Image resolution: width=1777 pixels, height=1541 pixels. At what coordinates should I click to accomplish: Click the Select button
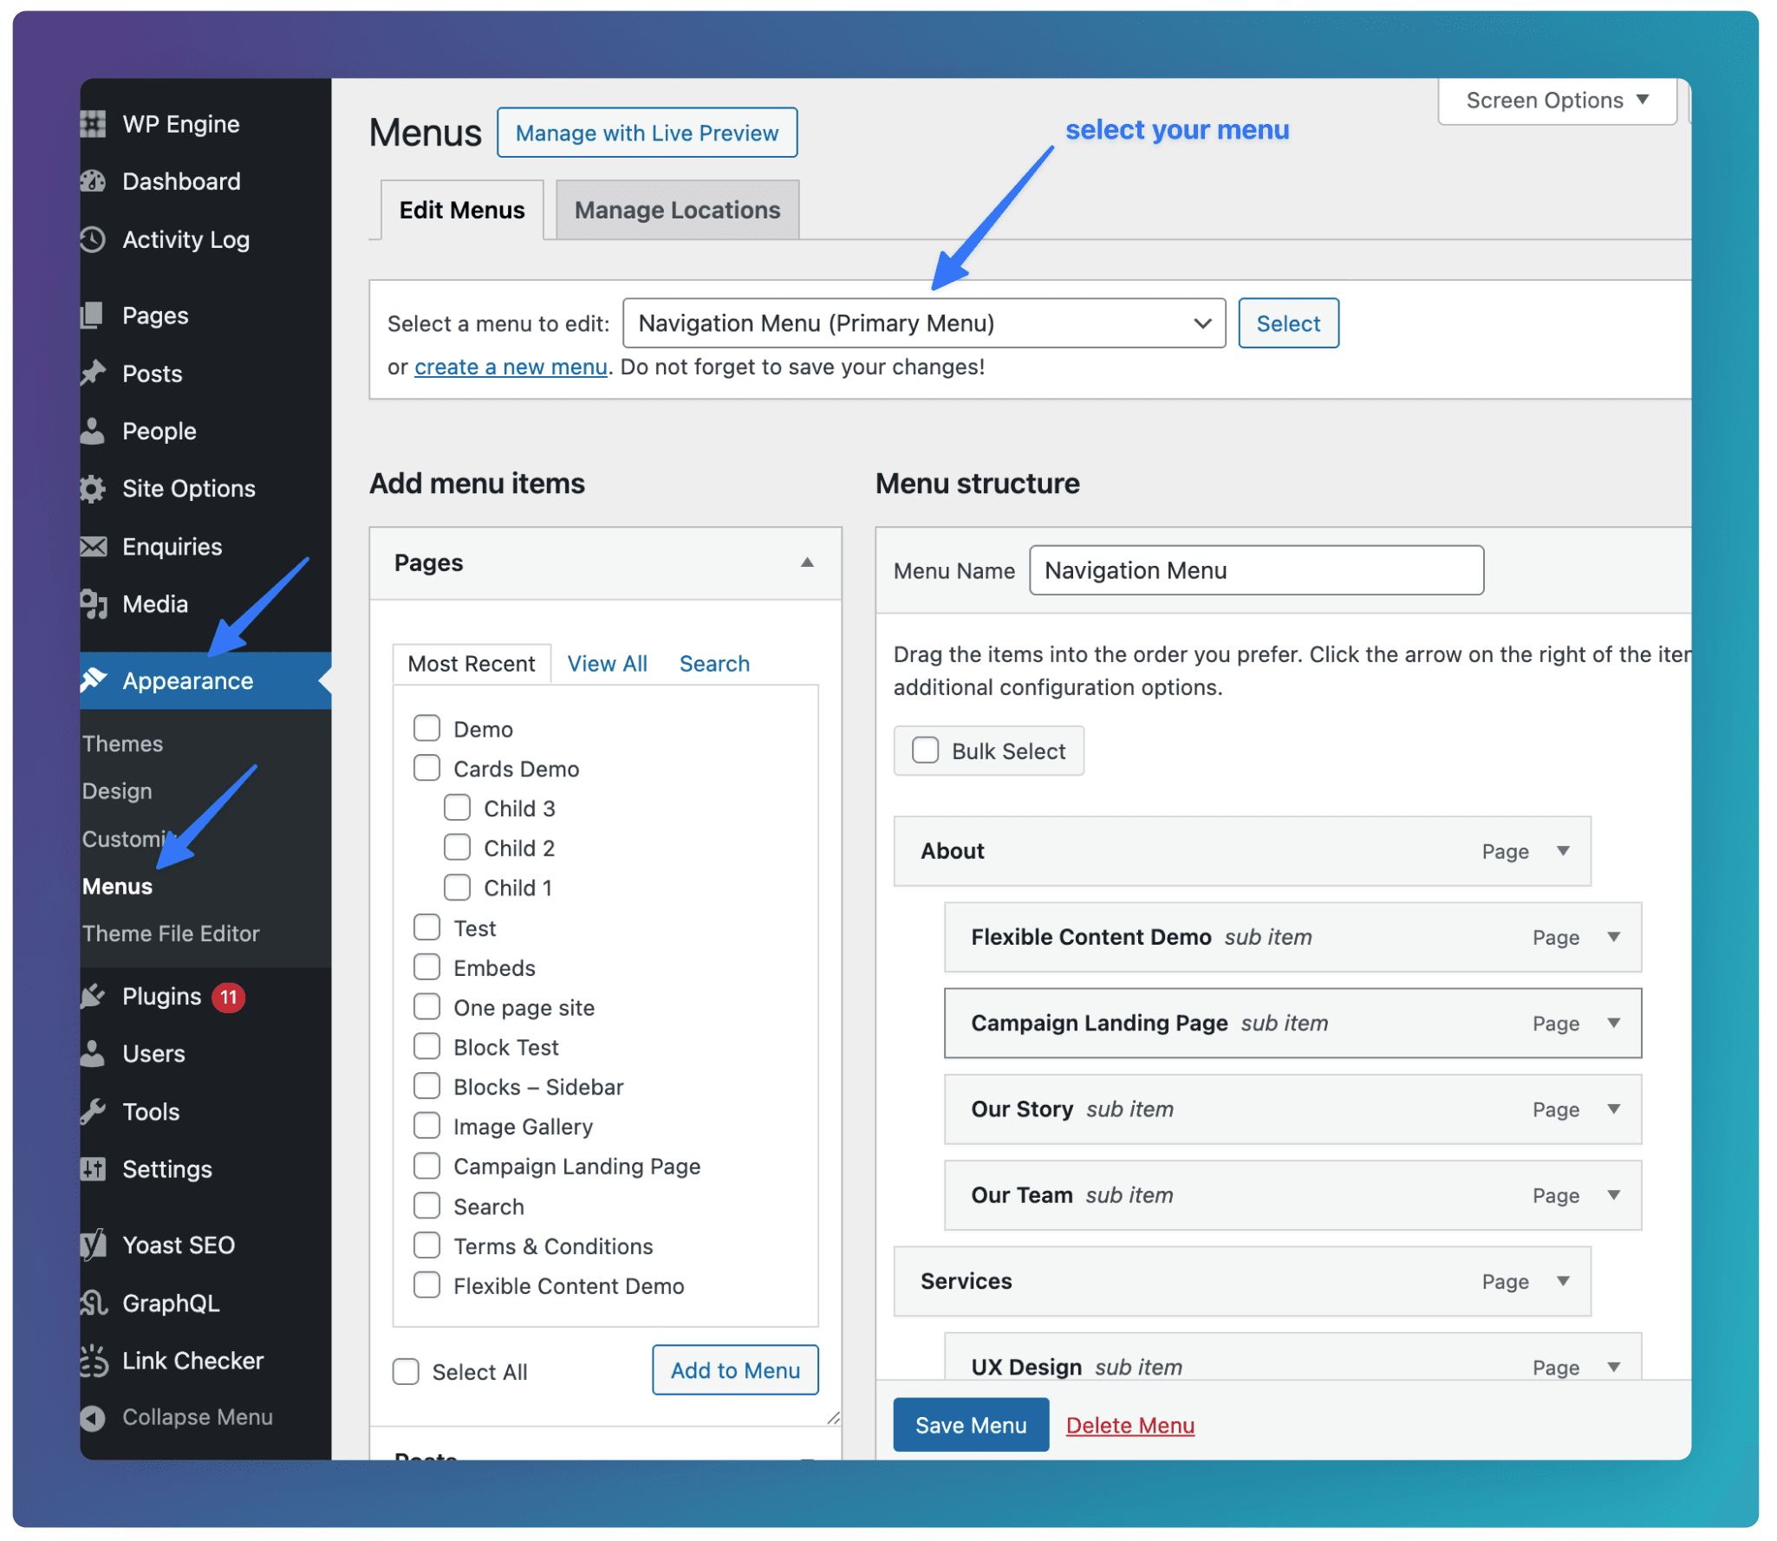coord(1288,323)
